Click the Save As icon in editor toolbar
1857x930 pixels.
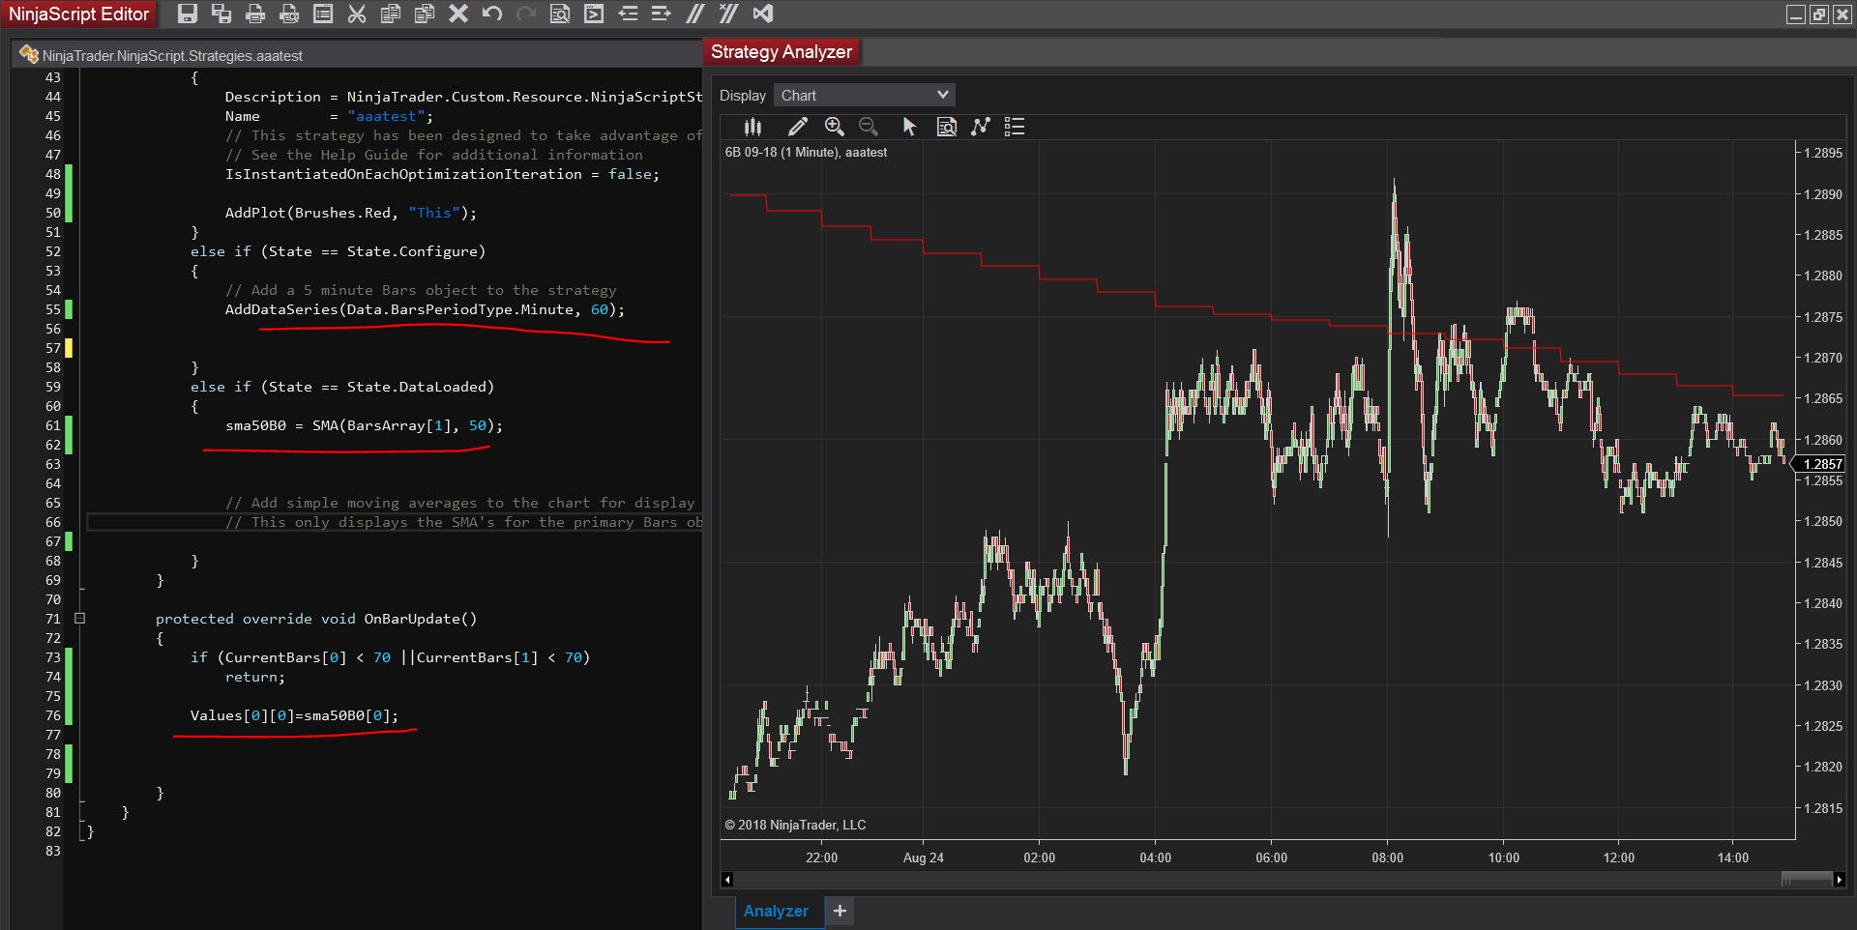click(221, 14)
